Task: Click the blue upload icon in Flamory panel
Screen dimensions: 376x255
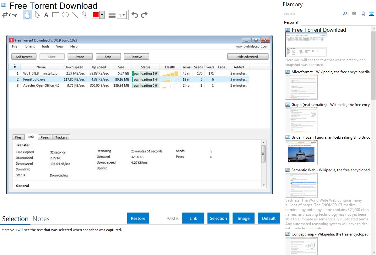Action: tap(371, 14)
